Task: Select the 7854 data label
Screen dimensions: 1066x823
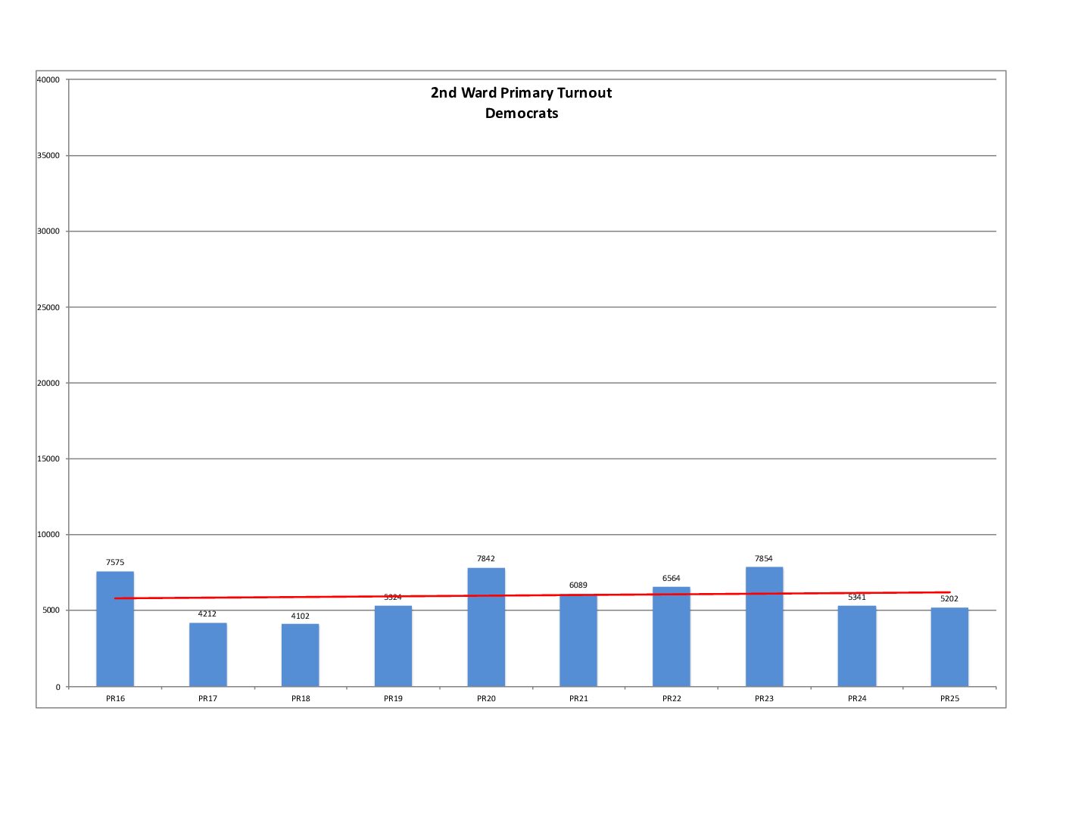Action: [x=764, y=559]
